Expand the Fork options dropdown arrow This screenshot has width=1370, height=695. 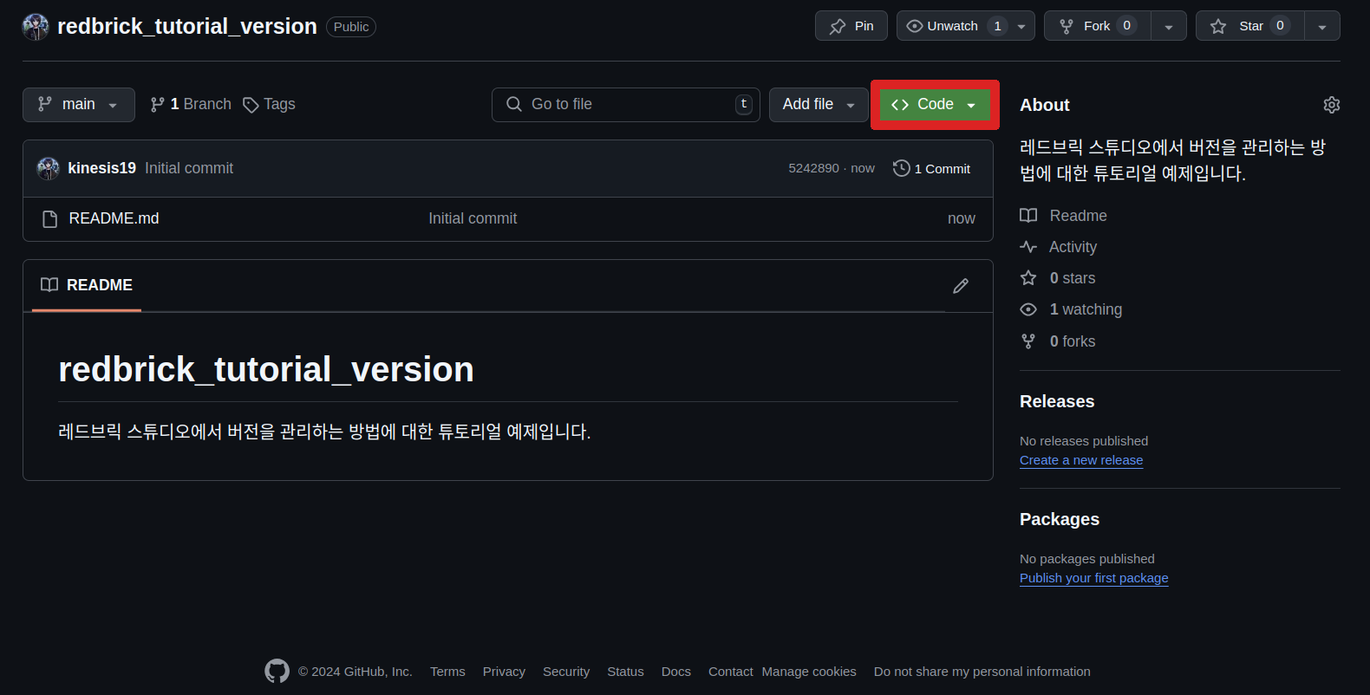tap(1169, 26)
